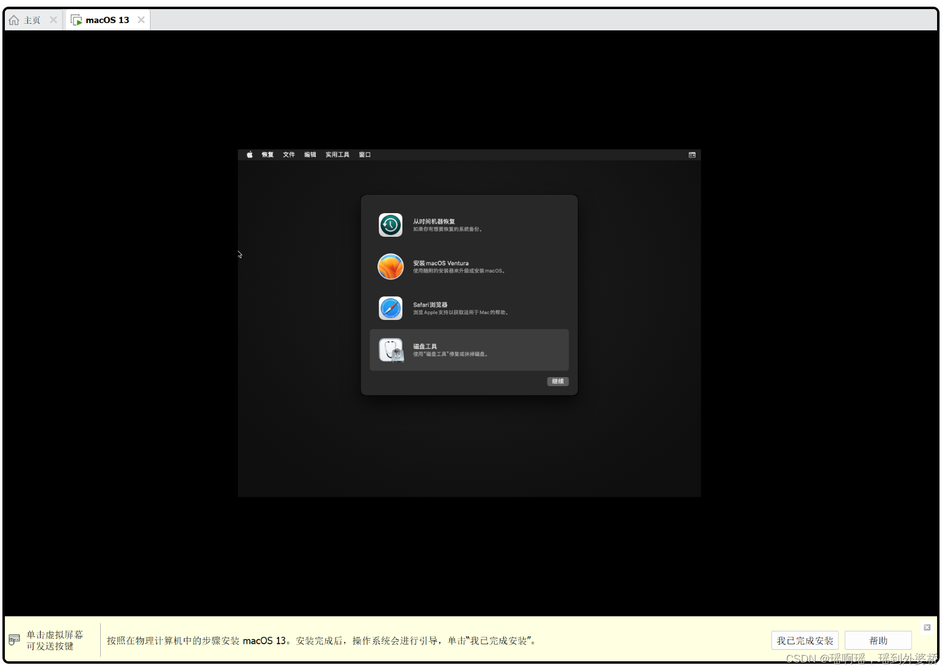Click the macOS Ventura installer icon
Image resolution: width=948 pixels, height=671 pixels.
390,267
